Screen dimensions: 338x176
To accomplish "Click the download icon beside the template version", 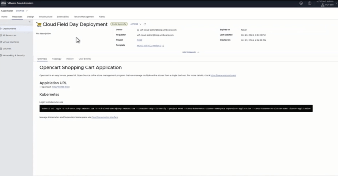I will click(x=163, y=46).
